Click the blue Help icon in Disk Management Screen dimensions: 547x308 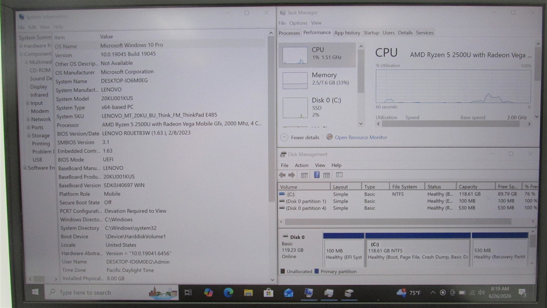click(317, 175)
